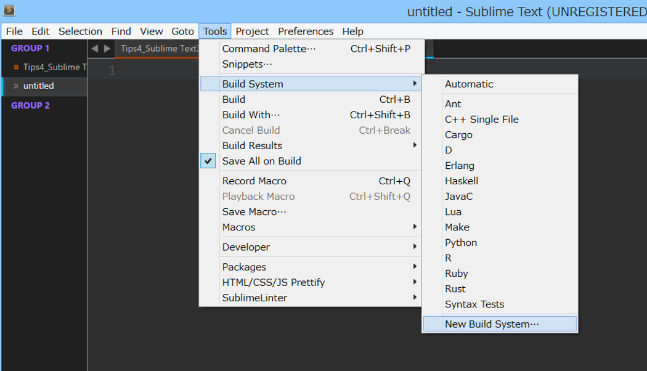Screen dimensions: 647x371
Task: Choose Command Palette from Tools menu
Action: click(x=311, y=49)
